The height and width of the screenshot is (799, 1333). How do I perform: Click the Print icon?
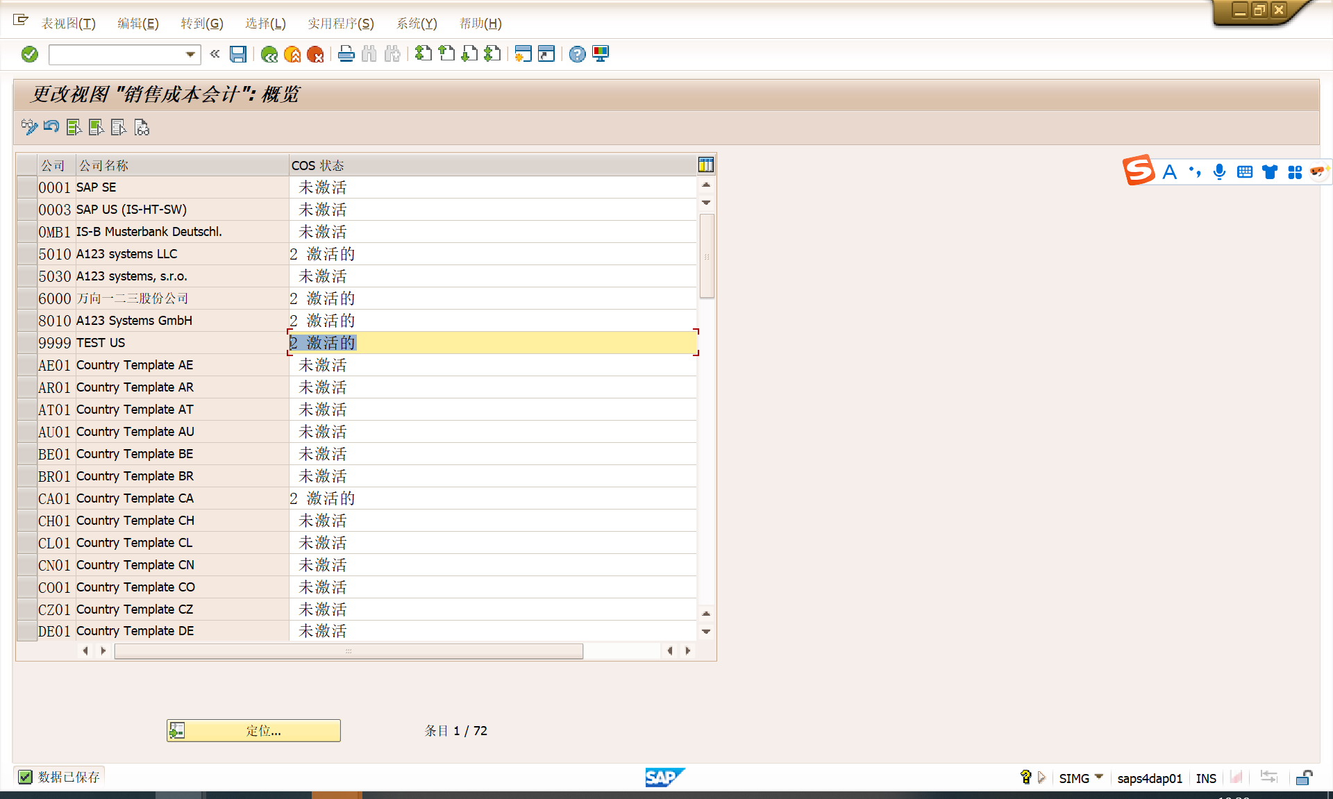click(x=346, y=54)
